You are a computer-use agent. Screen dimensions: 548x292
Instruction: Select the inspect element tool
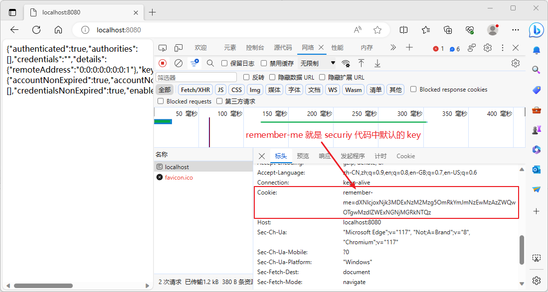coord(163,48)
